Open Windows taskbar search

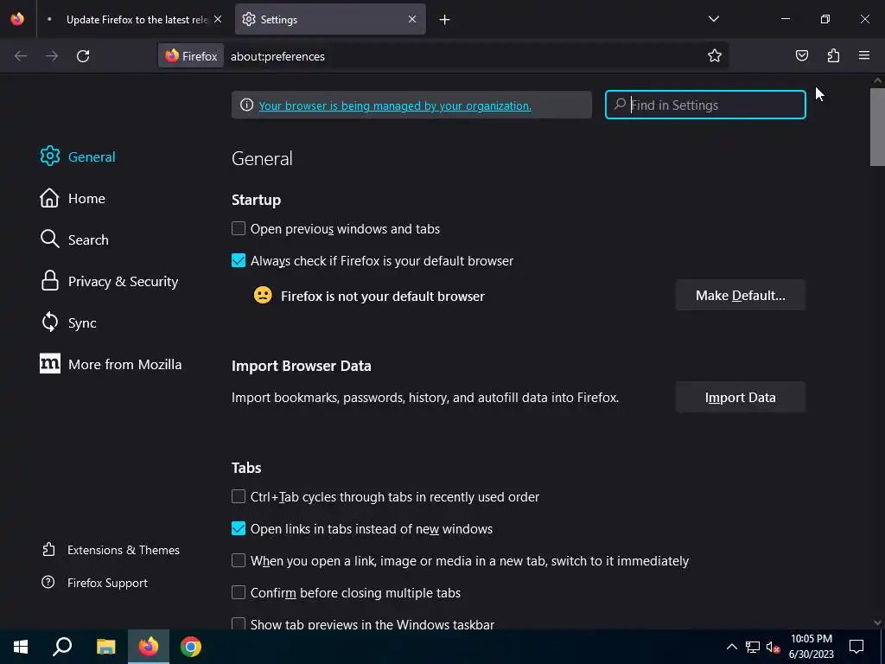[x=62, y=647]
